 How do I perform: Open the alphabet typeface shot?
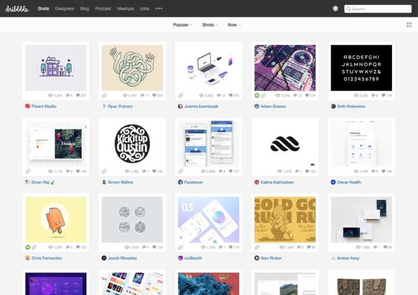coord(361,68)
